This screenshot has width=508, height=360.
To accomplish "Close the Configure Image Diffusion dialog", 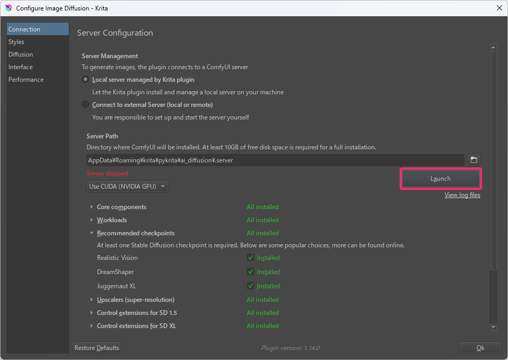I will click(500, 8).
